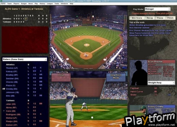
Task: Select Cano (2B) in Yankees lineup
Action: tap(11, 111)
